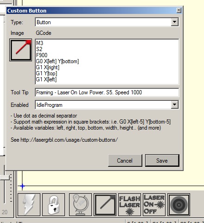Click the Flash Laser button
This screenshot has width=204, height=223.
[129, 204]
